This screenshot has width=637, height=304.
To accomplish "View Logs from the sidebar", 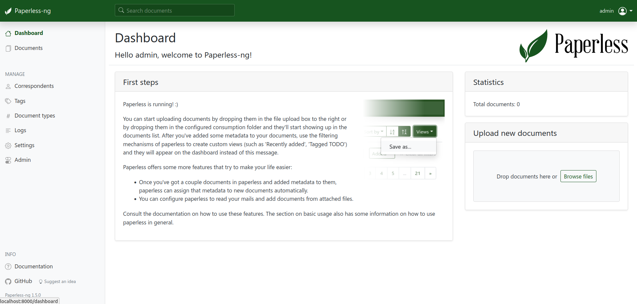I will click(20, 130).
